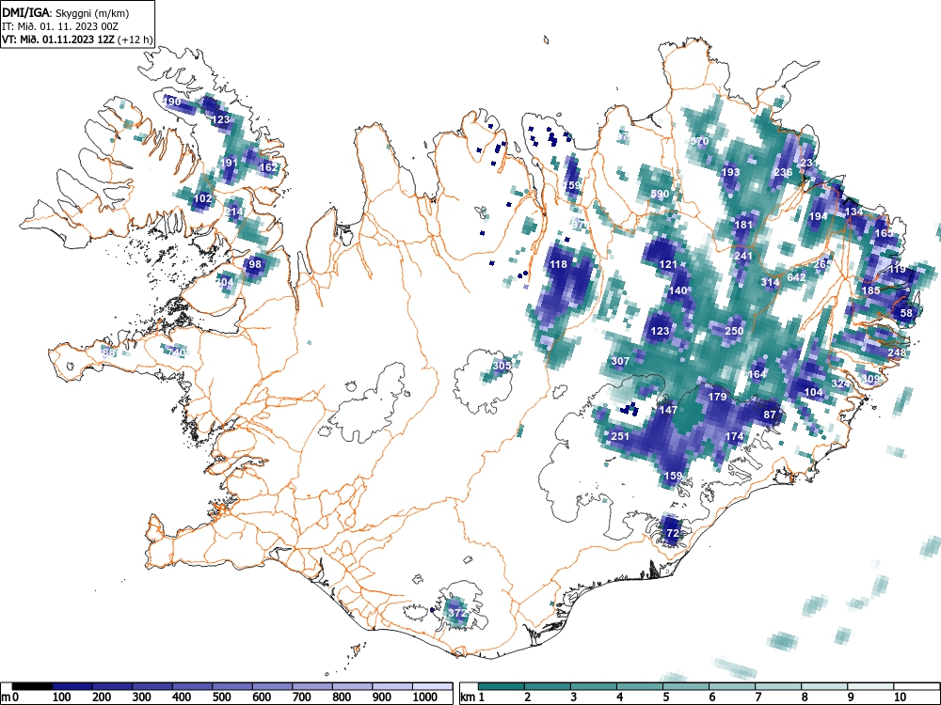
Task: Click the visibility value 251 on the map
Action: coord(620,436)
